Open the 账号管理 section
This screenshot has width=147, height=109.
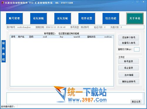[14, 19]
